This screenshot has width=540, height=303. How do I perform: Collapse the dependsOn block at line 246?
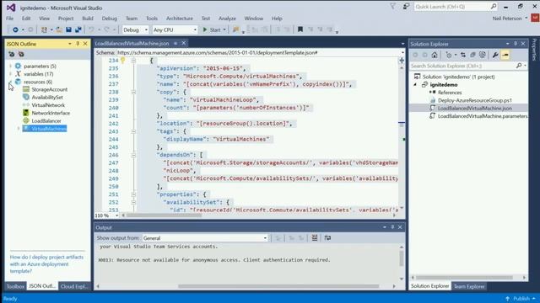click(x=133, y=155)
